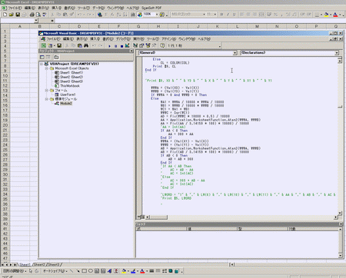Viewport: 346px width, 278px height.
Task: Select Module2 in the project tree
Action: (x=66, y=104)
